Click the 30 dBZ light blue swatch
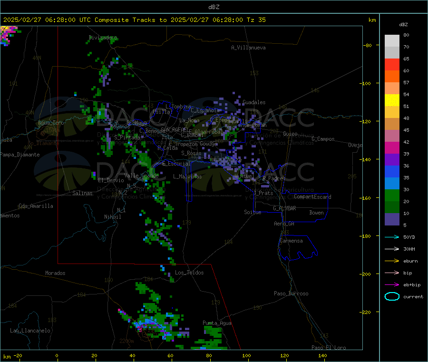Viewport: 428px width, 362px height. pyautogui.click(x=392, y=184)
